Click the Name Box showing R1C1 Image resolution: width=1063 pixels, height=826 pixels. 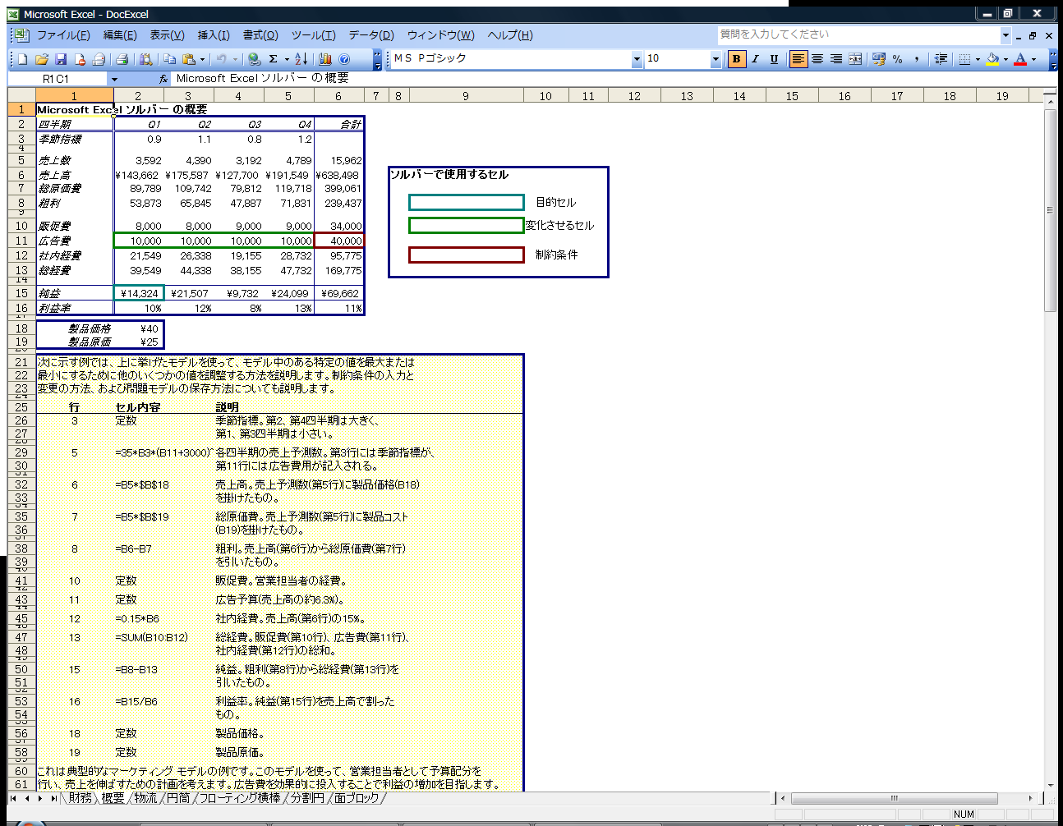pyautogui.click(x=57, y=79)
